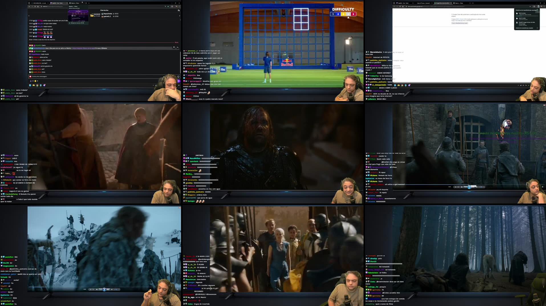Show next leaderboard with right arrow
The height and width of the screenshot is (306, 546).
(x=180, y=16)
